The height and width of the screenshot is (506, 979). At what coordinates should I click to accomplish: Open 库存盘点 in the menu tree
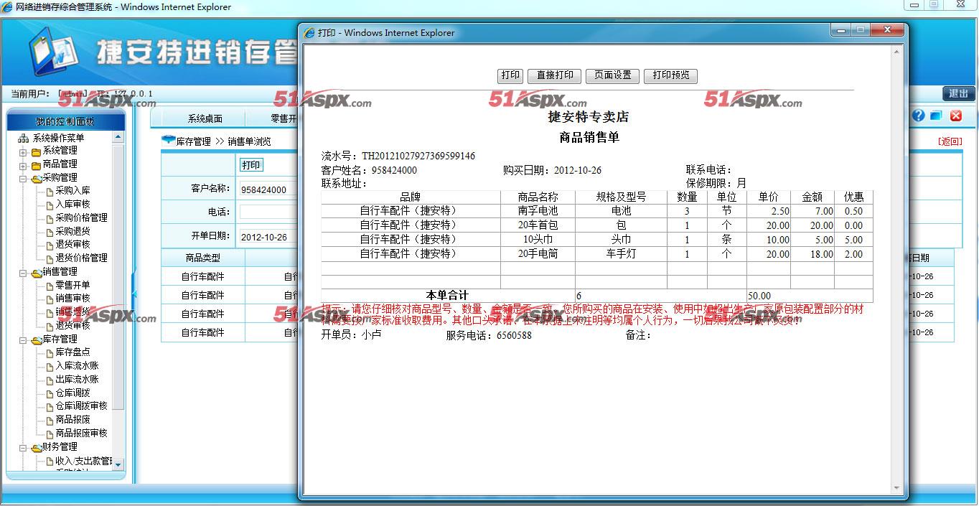72,352
